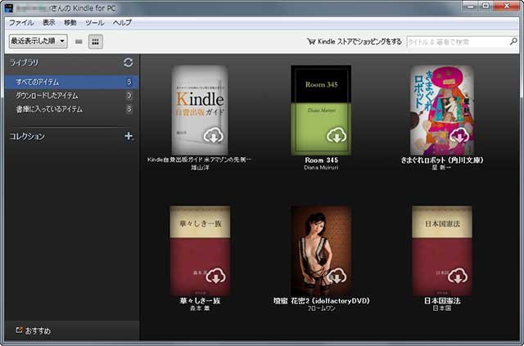Image resolution: width=524 pixels, height=346 pixels.
Task: Open the 最近表示した順 sort dropdown
Action: tap(38, 42)
